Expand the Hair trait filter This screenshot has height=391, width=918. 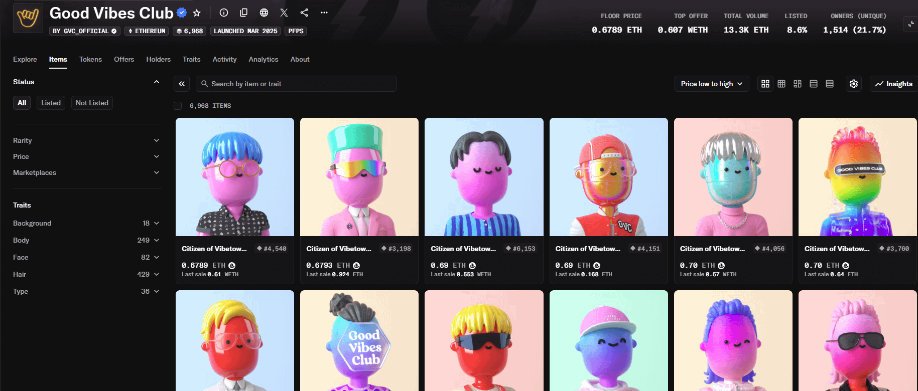86,274
